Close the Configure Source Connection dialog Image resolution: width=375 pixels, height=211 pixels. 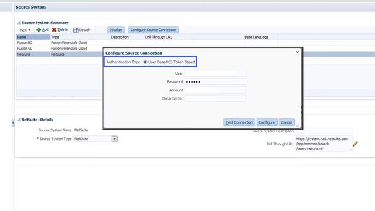click(x=298, y=52)
